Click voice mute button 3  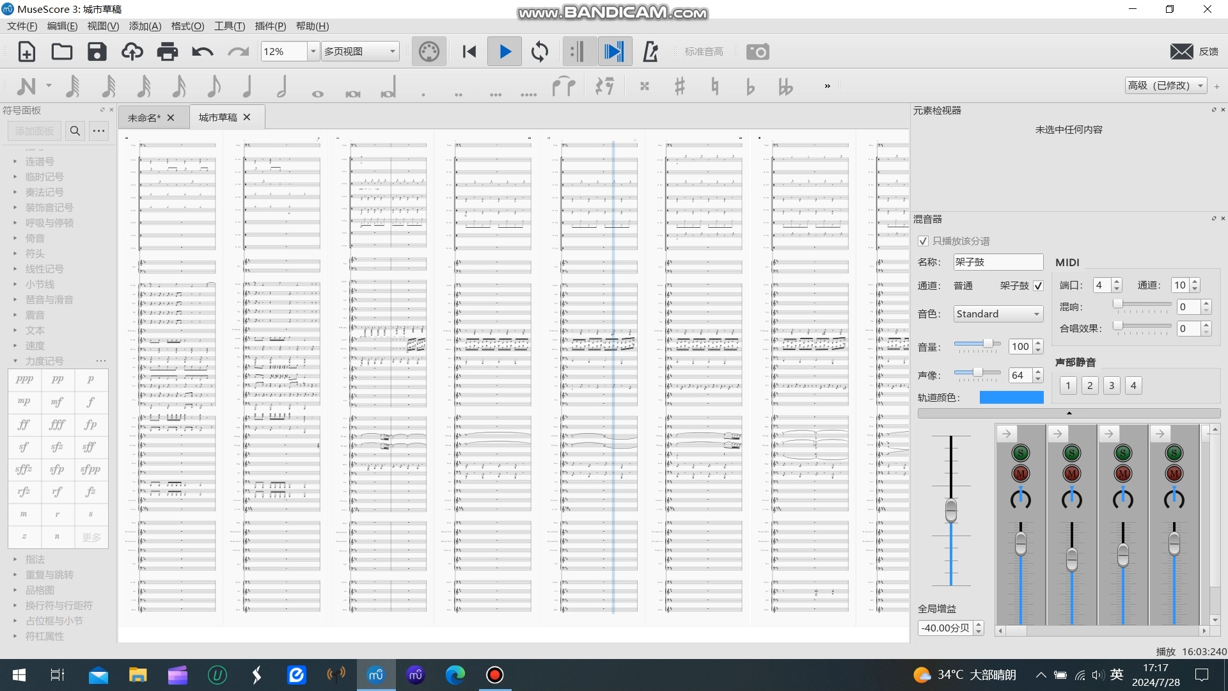(1112, 385)
